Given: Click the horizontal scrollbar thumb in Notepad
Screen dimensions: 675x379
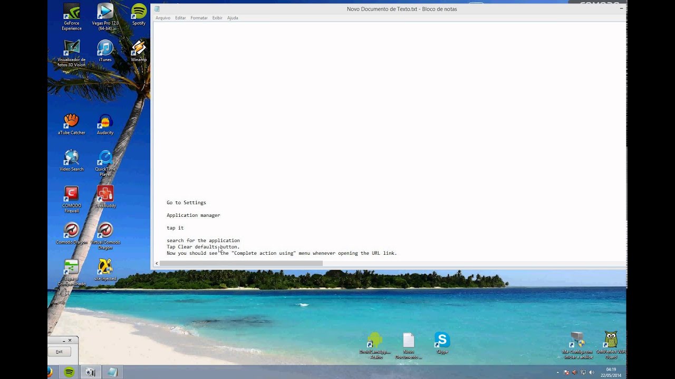Looking at the screenshot, I should [241, 263].
